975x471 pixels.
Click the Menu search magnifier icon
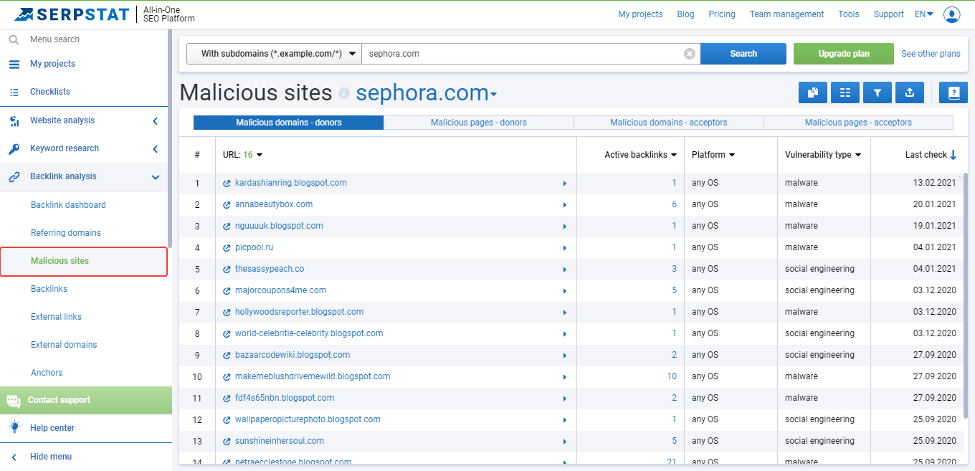14,39
